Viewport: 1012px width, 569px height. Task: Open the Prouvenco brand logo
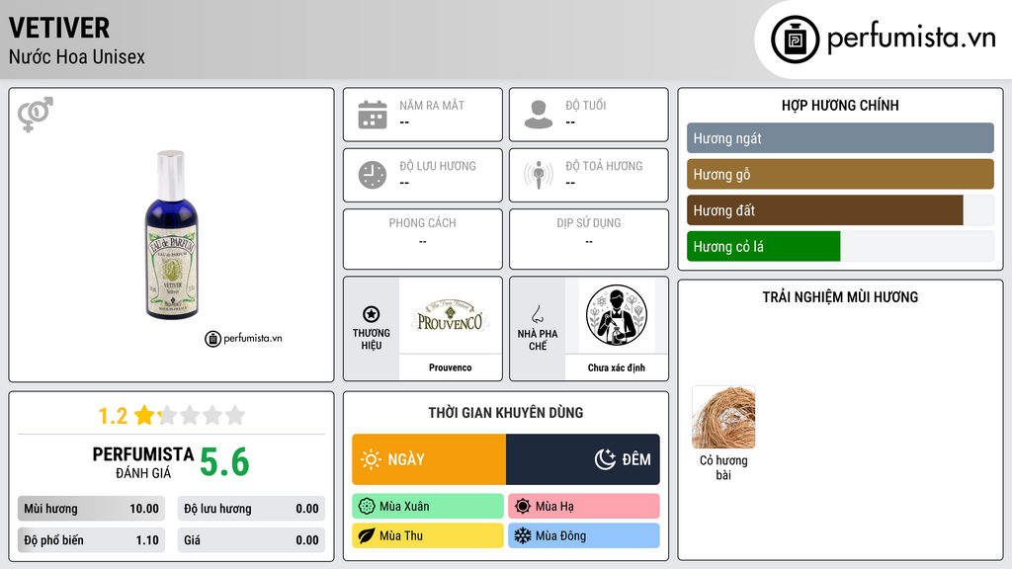click(x=450, y=315)
